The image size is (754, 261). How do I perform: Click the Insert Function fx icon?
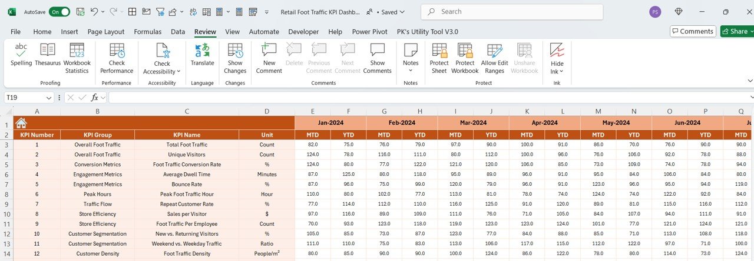tap(95, 98)
